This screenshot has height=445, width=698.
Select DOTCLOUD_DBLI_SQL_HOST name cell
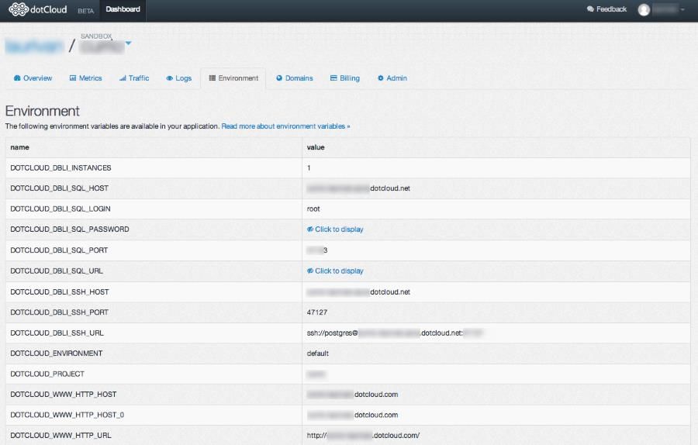(154, 188)
